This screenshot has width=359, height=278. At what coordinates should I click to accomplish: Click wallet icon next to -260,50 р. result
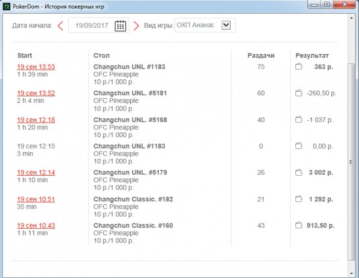[298, 93]
